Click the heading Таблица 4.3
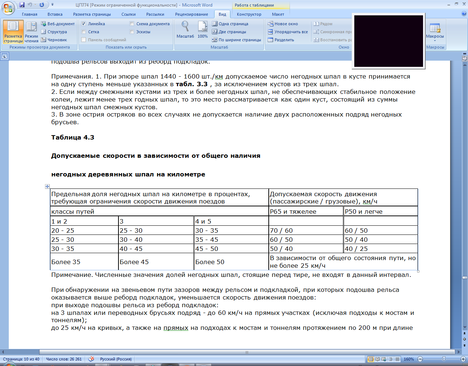 [x=73, y=137]
